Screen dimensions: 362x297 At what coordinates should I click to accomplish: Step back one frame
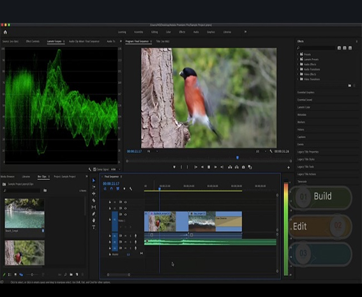(202, 167)
